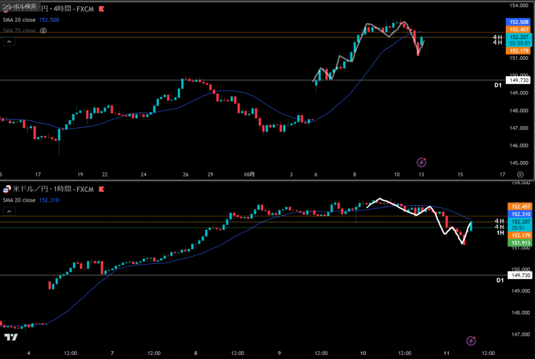Select the D1 horizontal line label in the 1-hour chart
This screenshot has height=359, width=535.
499,281
